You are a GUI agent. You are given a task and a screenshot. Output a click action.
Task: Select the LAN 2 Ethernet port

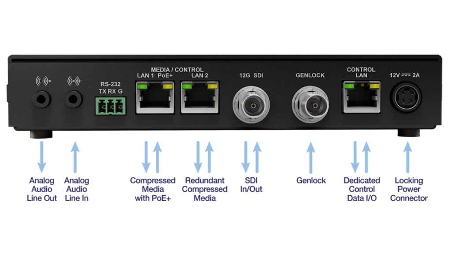200,97
